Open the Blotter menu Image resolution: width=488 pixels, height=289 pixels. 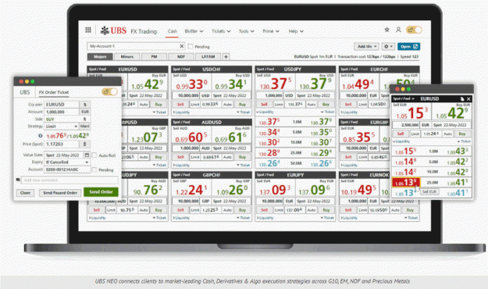click(x=194, y=31)
